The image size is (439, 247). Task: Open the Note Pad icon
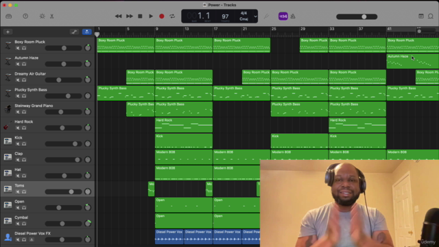(420, 16)
